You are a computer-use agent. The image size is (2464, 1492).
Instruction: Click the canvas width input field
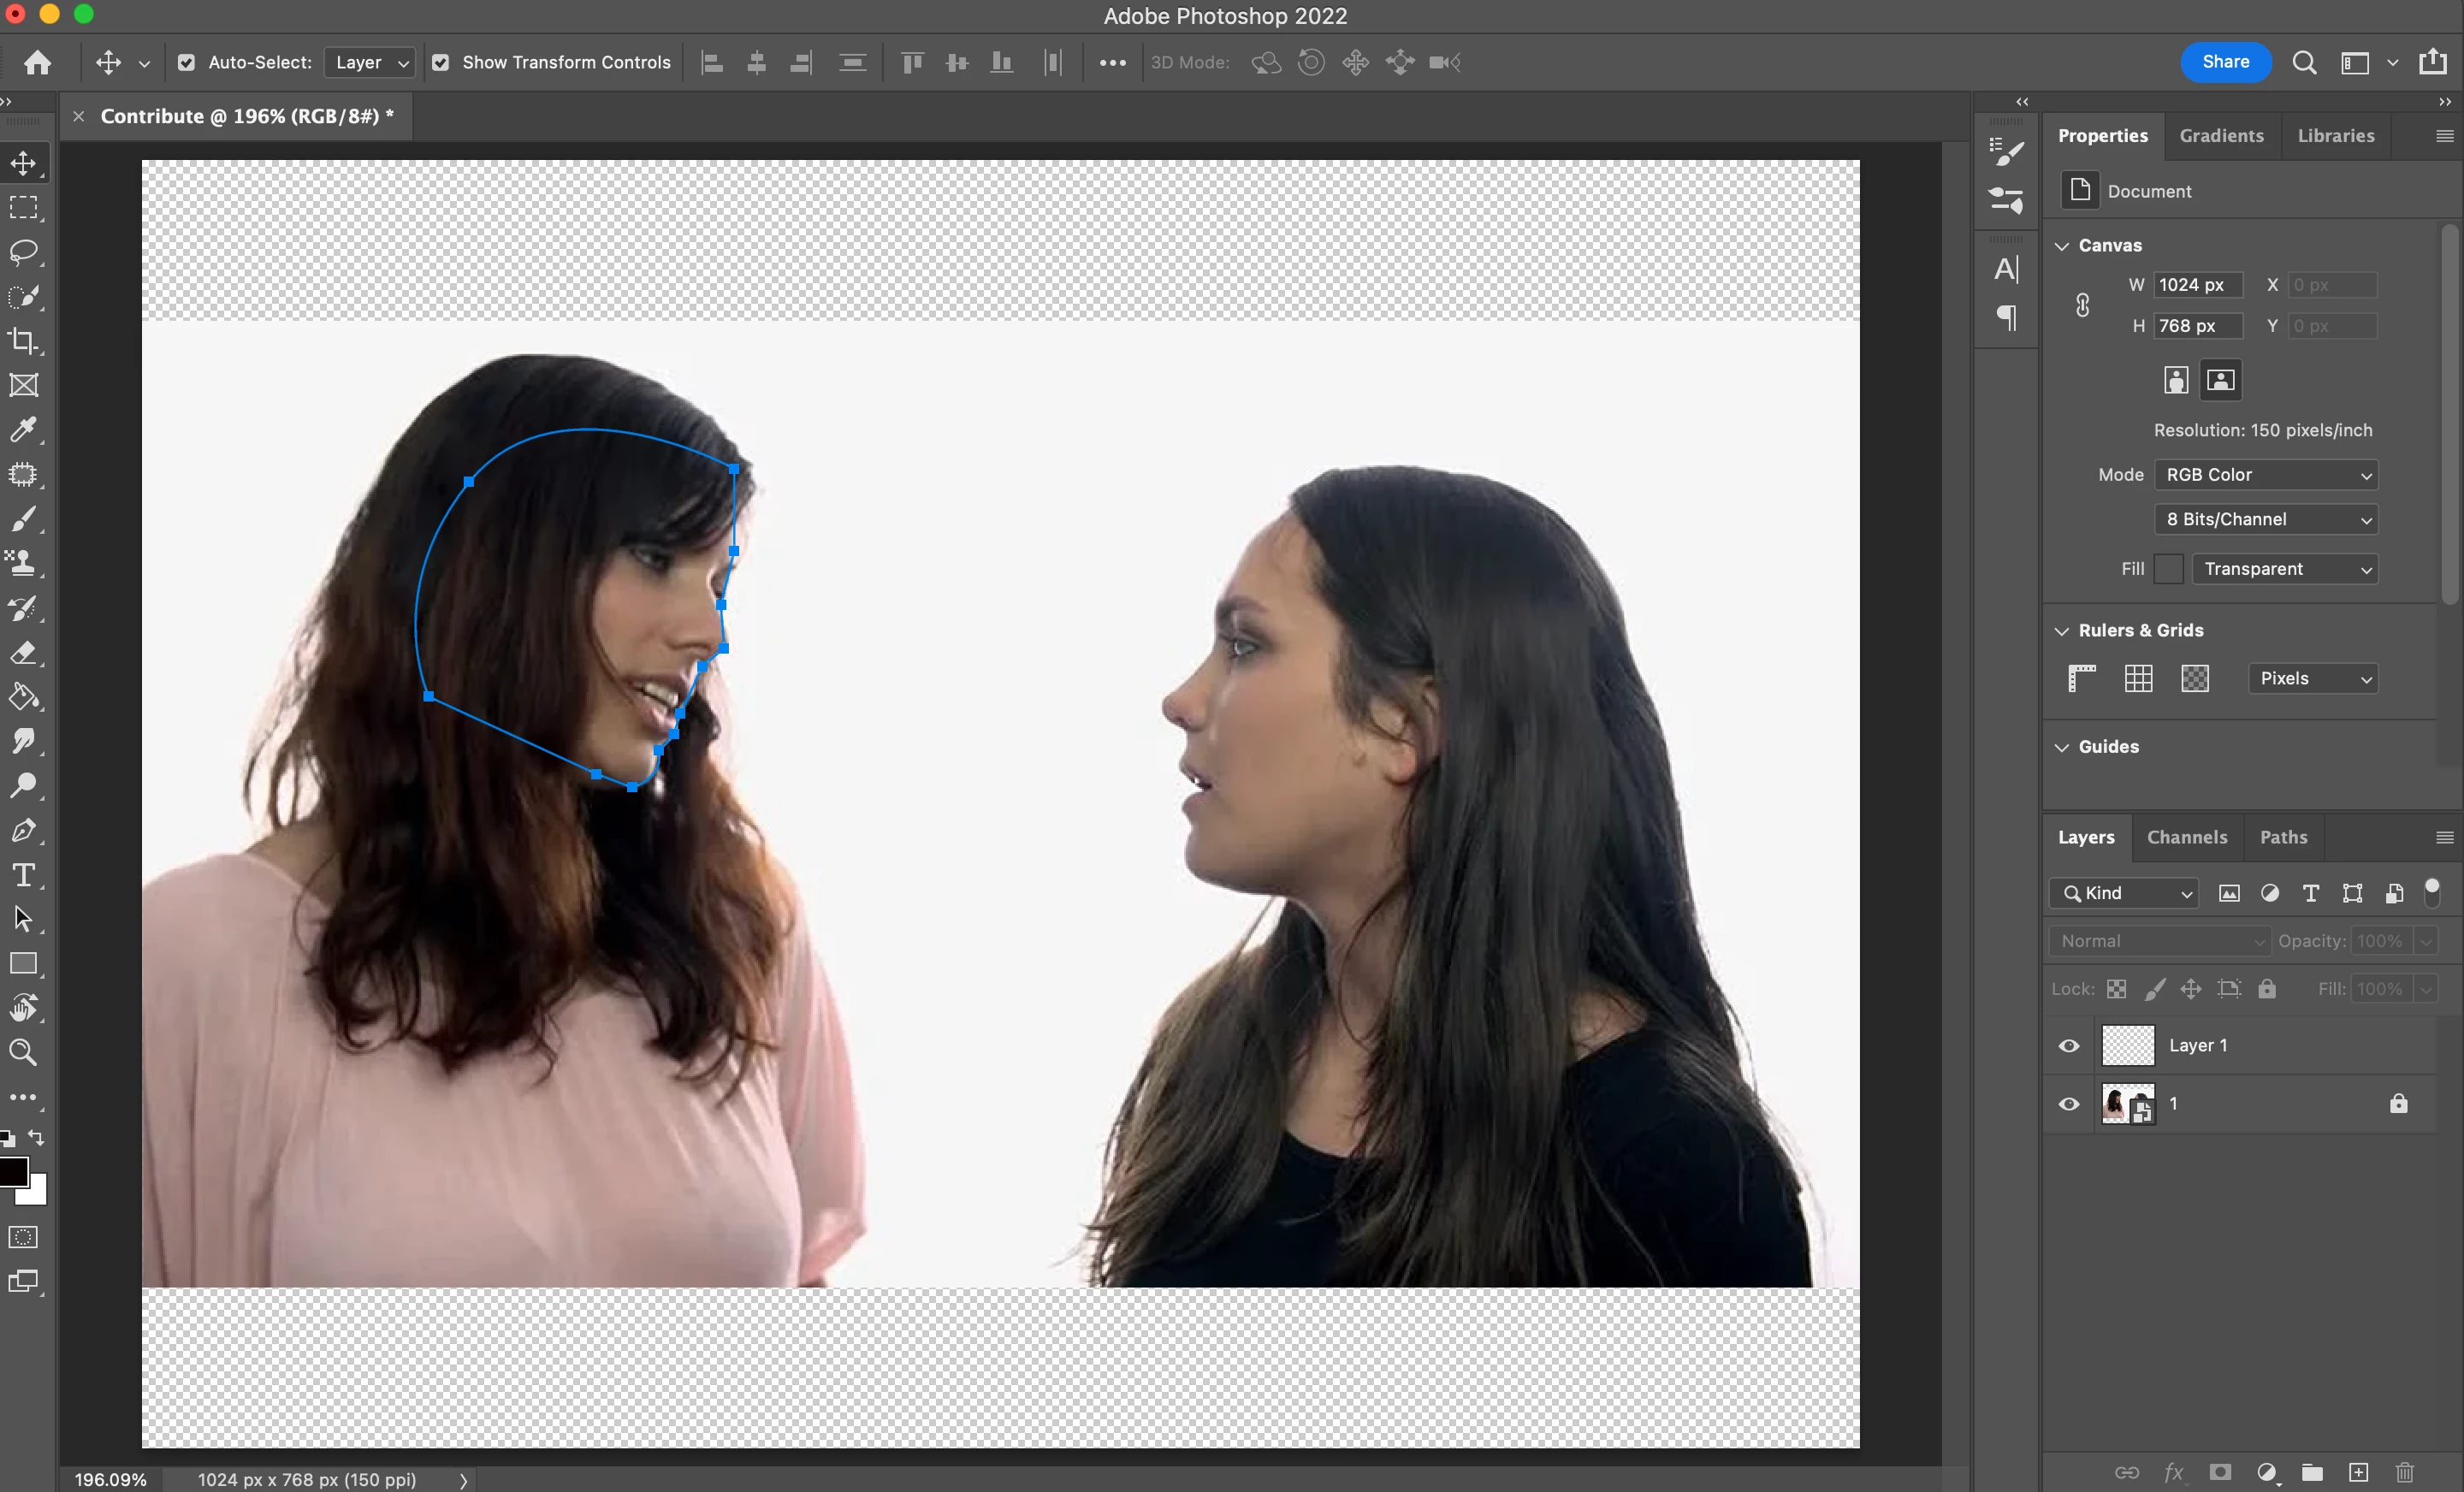[2197, 285]
